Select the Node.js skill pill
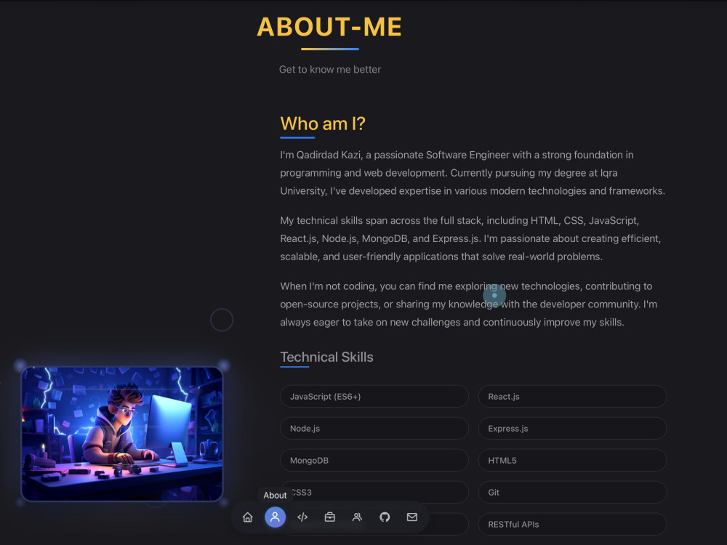 (374, 429)
